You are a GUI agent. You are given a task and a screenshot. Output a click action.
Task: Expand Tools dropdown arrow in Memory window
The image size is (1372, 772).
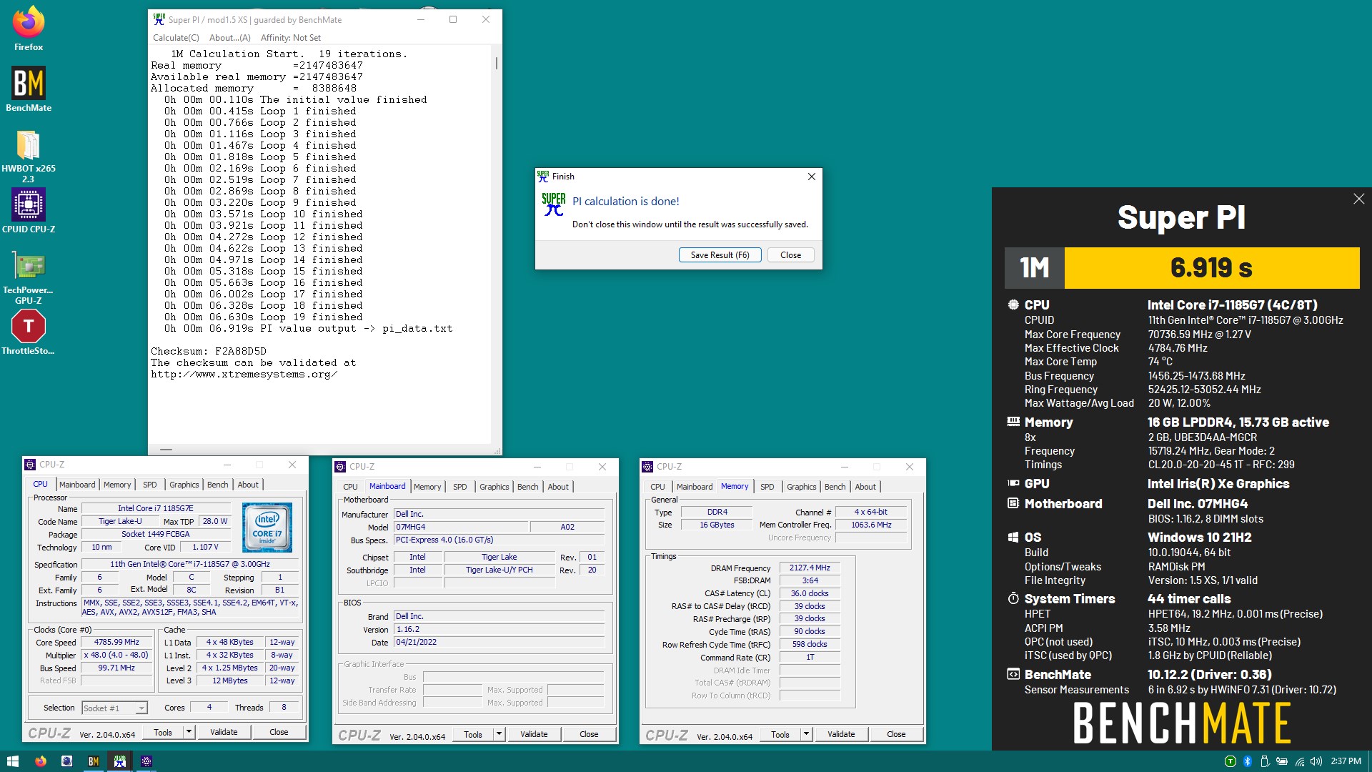coord(807,734)
